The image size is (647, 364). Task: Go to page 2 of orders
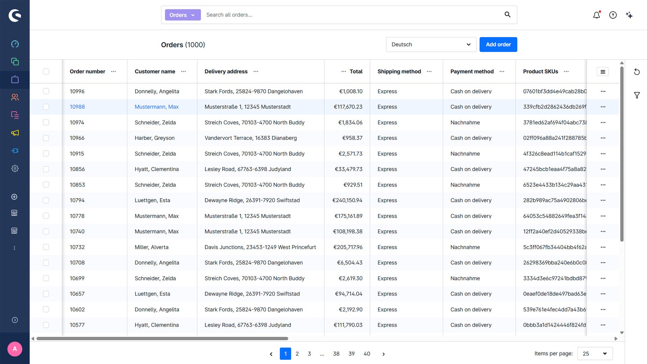click(x=297, y=354)
